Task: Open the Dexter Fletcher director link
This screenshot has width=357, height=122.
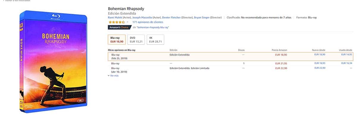Action: 171,18
